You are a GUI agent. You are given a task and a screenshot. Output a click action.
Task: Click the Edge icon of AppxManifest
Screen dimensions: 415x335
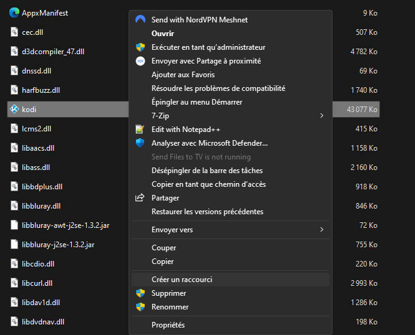point(14,12)
